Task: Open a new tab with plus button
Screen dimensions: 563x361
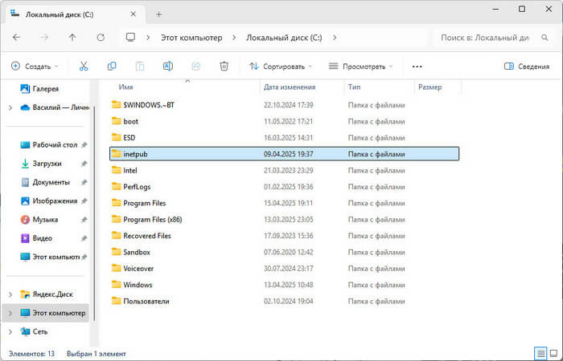Action: [x=158, y=14]
